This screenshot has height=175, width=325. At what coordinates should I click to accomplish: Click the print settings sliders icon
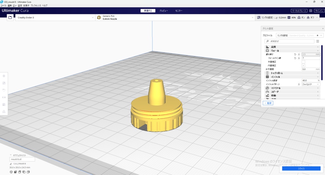tap(259, 18)
